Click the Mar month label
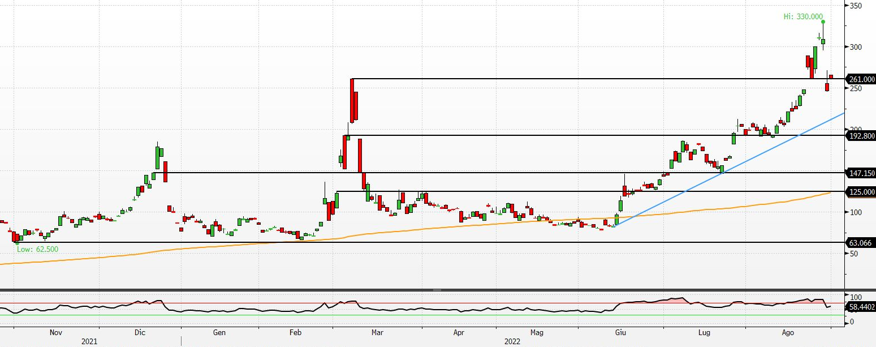The height and width of the screenshot is (347, 876). click(x=378, y=333)
